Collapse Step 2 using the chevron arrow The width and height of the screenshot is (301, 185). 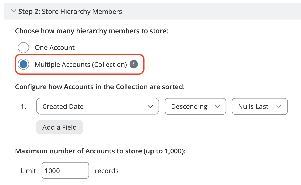coord(13,11)
